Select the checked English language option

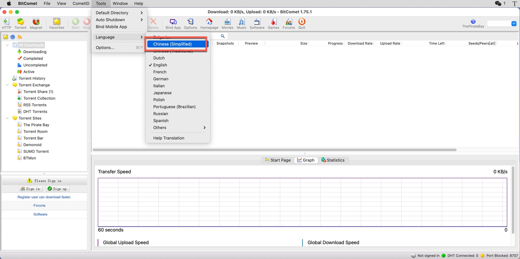(178, 65)
